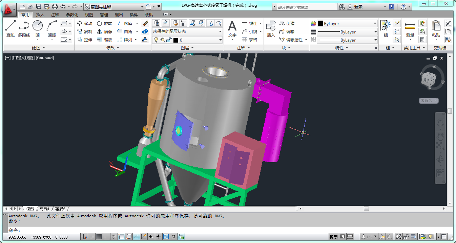Click the Move (移动) tool
The height and width of the screenshot is (243, 456).
click(84, 23)
